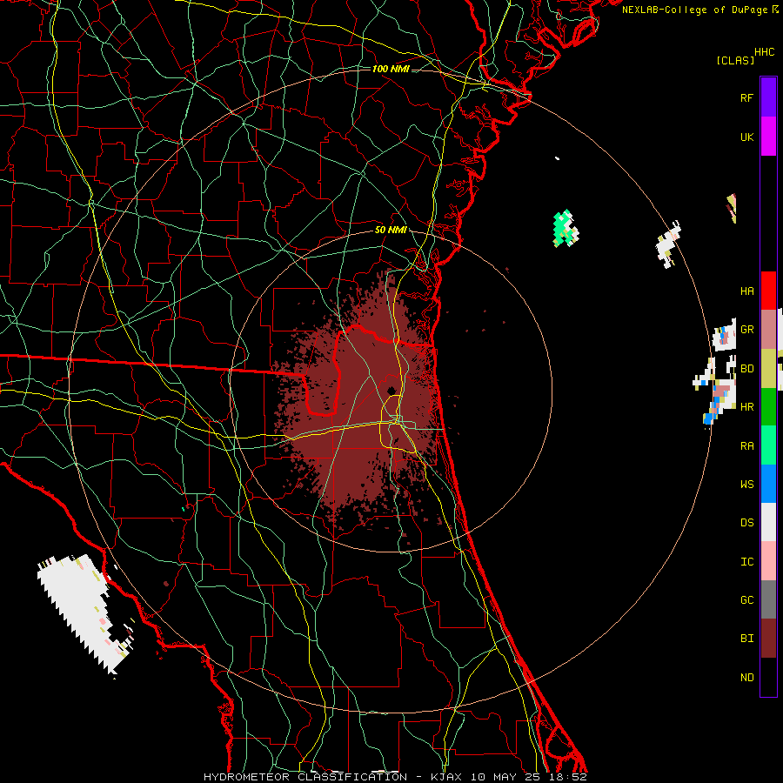783x783 pixels.
Task: Click the HA red legend swatch
Action: (768, 291)
